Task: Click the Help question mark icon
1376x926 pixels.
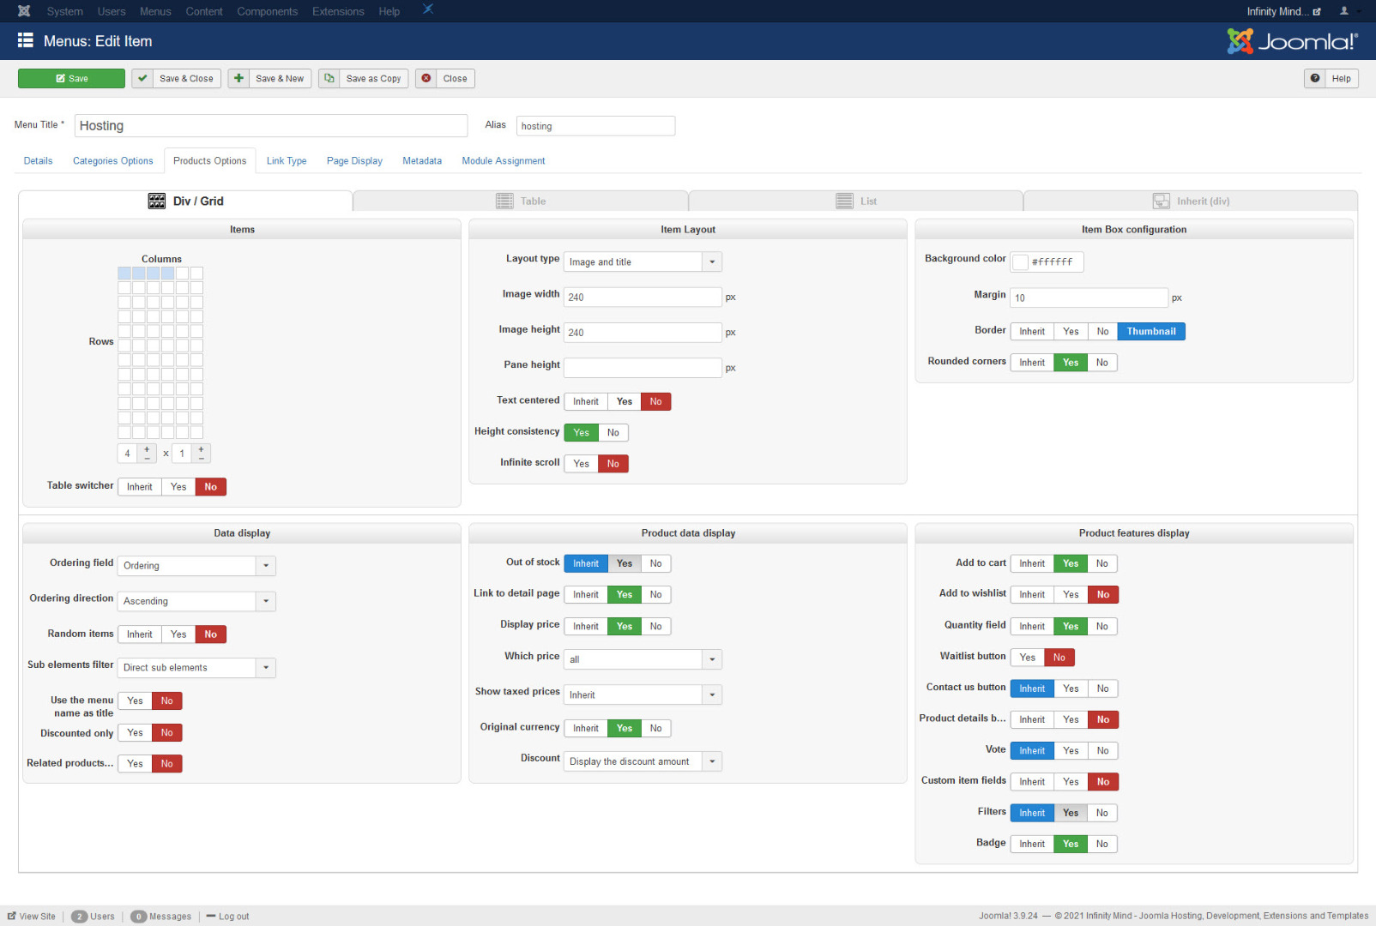Action: click(x=1315, y=79)
